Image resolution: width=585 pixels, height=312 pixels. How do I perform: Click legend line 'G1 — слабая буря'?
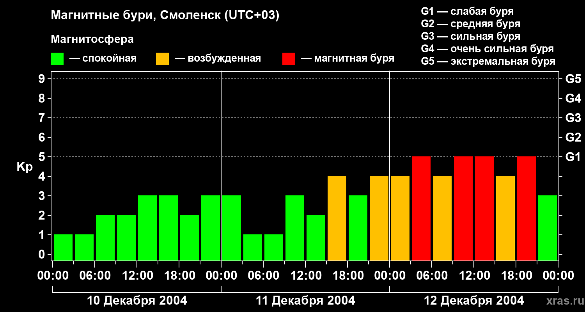pos(467,11)
